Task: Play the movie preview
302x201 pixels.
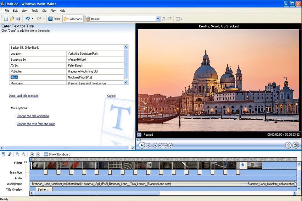Action: pyautogui.click(x=142, y=145)
